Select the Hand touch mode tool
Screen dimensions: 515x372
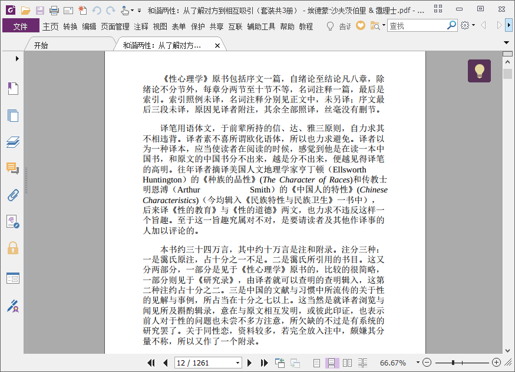pos(124,11)
